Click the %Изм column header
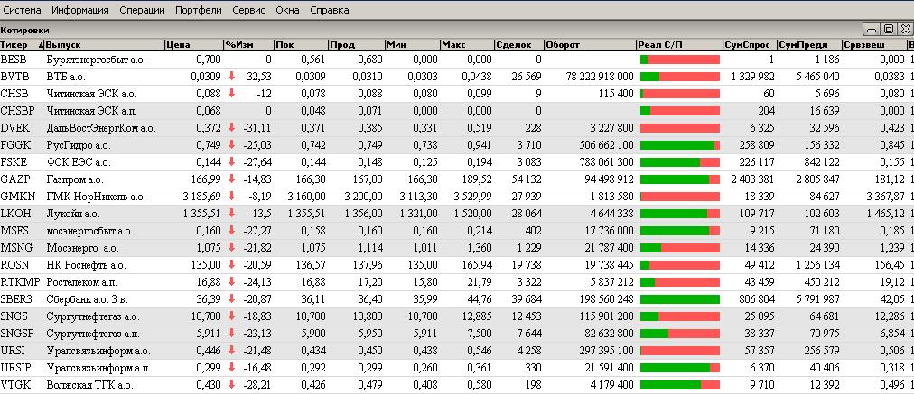Viewport: 914px width, 394px height. [x=248, y=45]
